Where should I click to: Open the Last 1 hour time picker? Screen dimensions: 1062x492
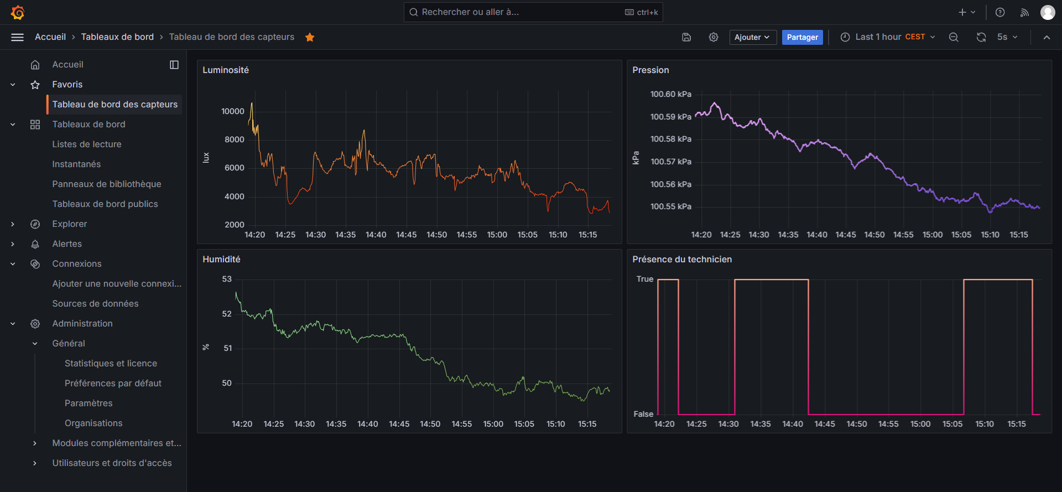[887, 37]
